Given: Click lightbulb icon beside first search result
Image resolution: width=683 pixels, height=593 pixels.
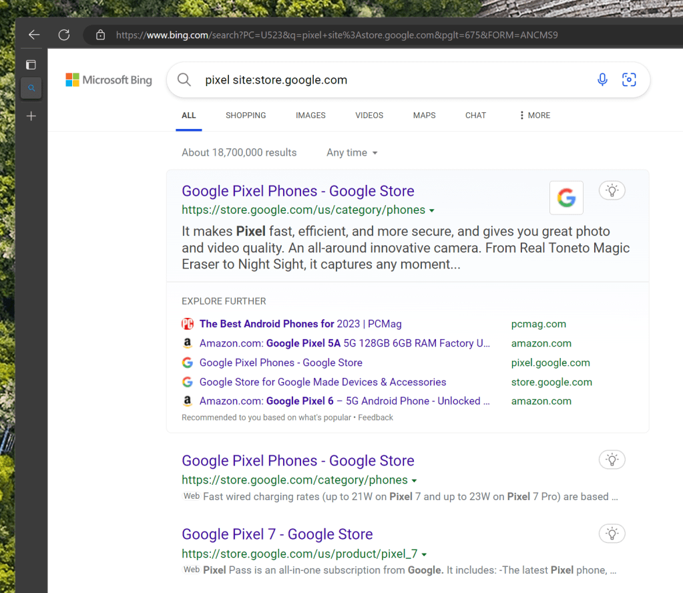Looking at the screenshot, I should click(612, 190).
